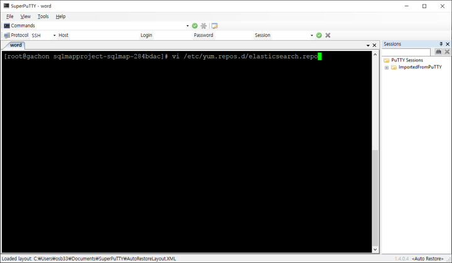
Task: Open the File menu
Action: [x=10, y=16]
